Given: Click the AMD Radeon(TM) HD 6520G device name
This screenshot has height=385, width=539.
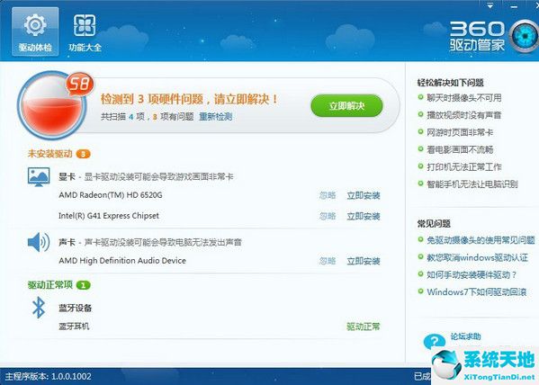Looking at the screenshot, I should coord(111,195).
